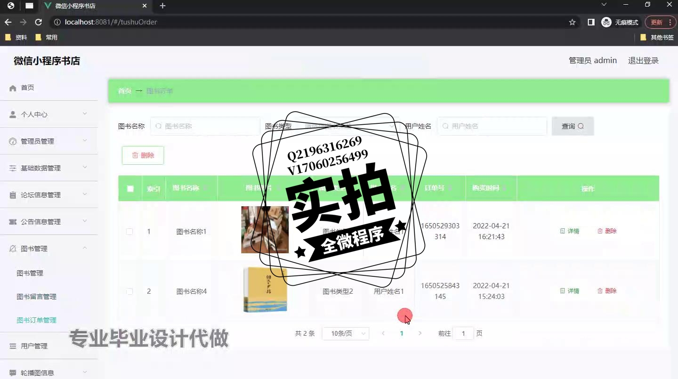Click the 首页 home icon in the sidebar
The width and height of the screenshot is (678, 379).
13,88
